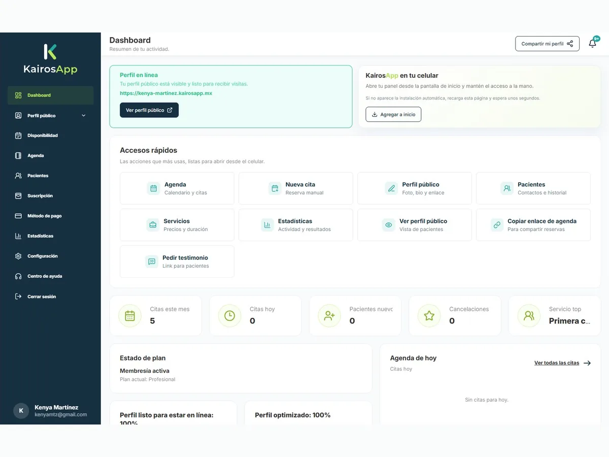The height and width of the screenshot is (457, 609).
Task: Open Suscripción sidebar item
Action: (51, 196)
